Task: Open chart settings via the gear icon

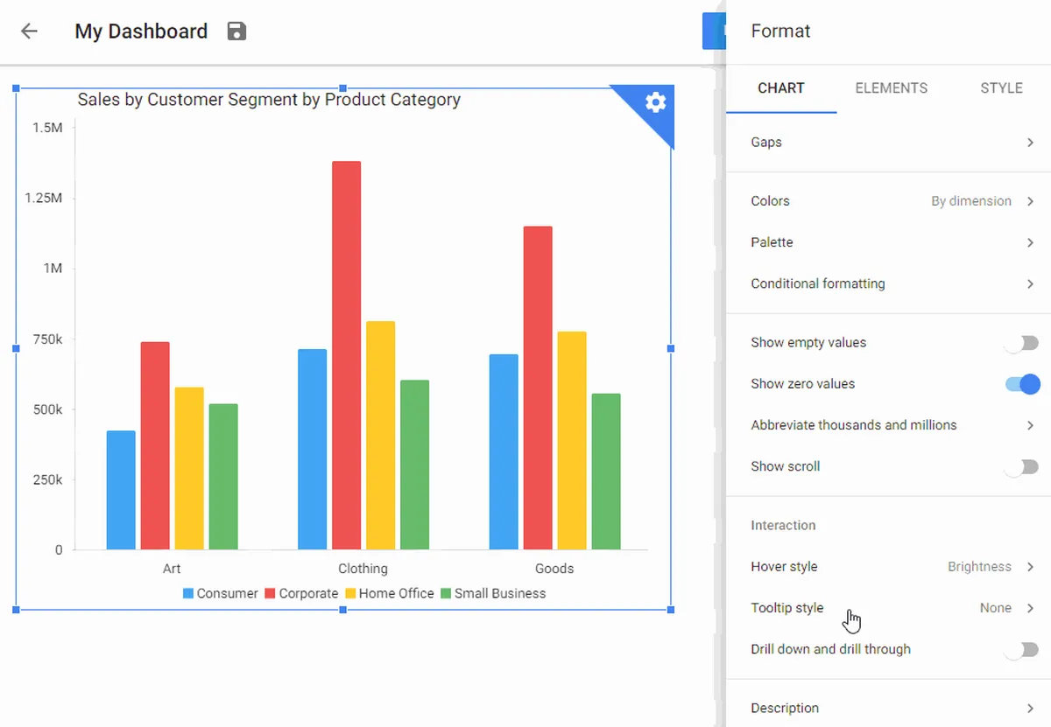Action: [x=656, y=102]
